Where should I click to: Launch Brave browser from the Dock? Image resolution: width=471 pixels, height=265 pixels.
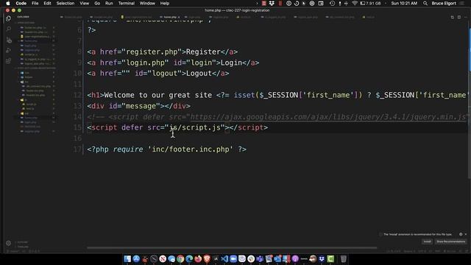(207, 258)
